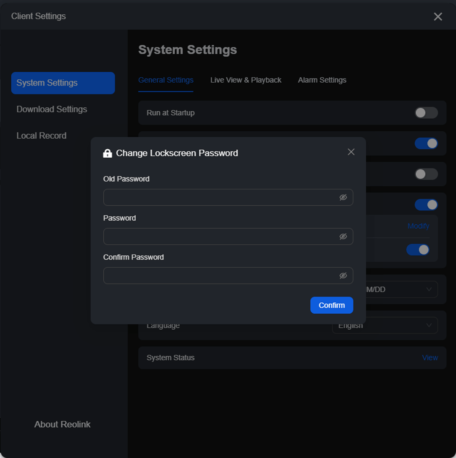
Task: Toggle the Run at Startup switch
Action: pyautogui.click(x=426, y=113)
